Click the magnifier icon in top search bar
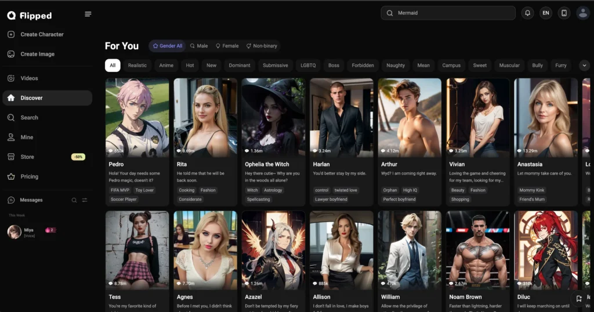Viewport: 594px width, 312px height. tap(389, 13)
